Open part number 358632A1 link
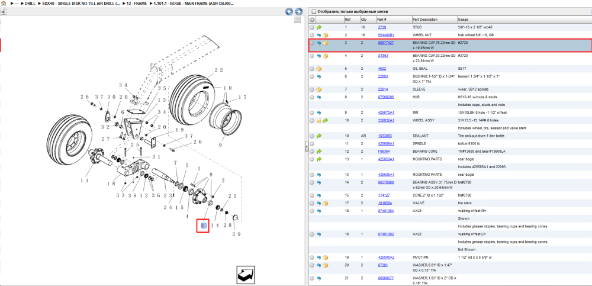 tap(386, 120)
